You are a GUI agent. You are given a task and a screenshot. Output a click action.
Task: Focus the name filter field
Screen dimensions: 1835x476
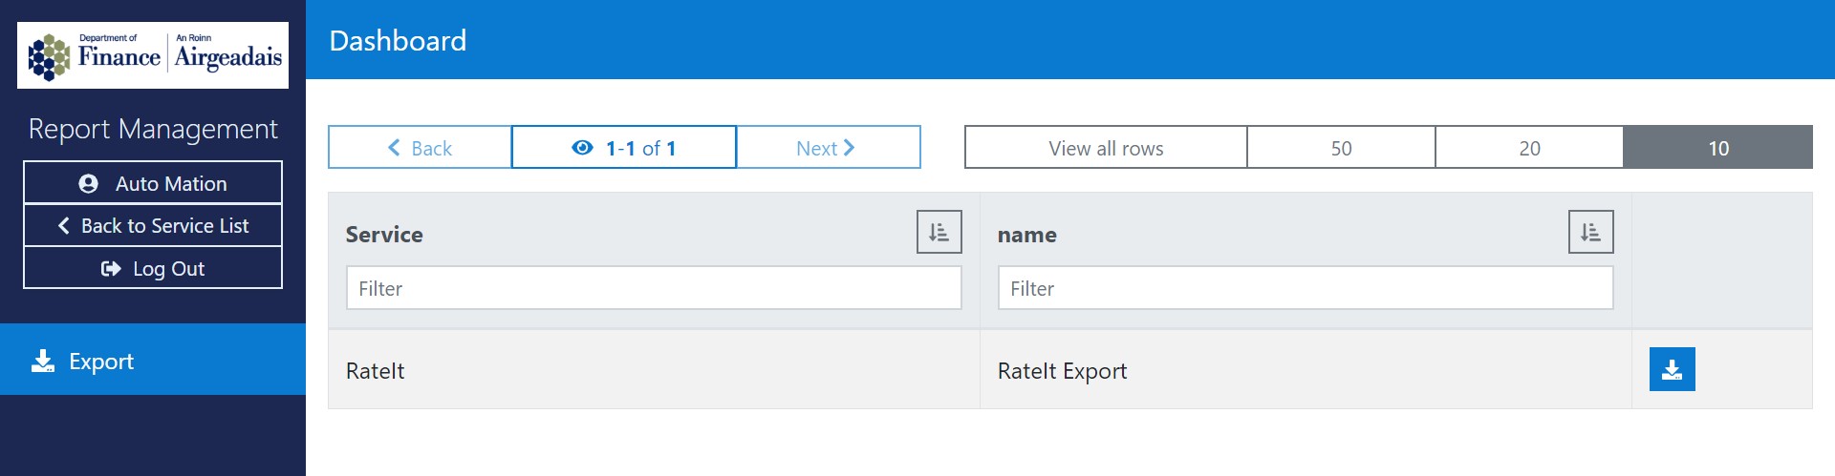click(x=1306, y=288)
